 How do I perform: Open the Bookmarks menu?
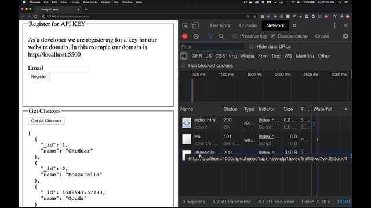[x=90, y=2]
